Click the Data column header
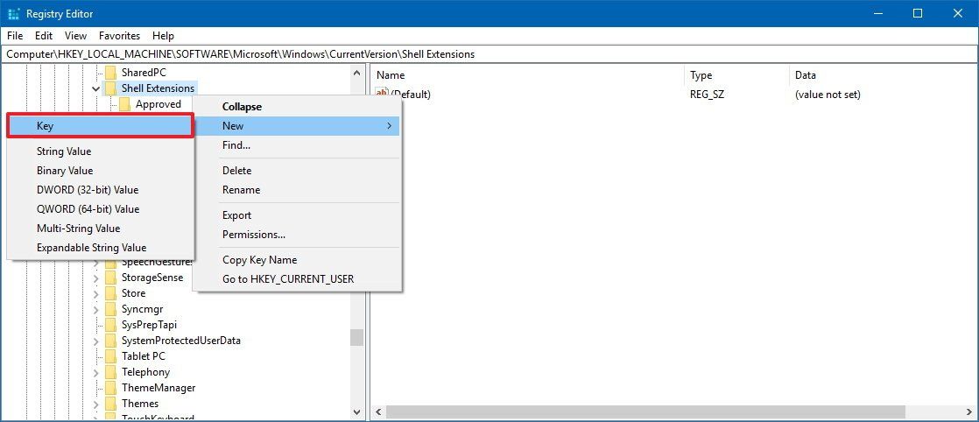The width and height of the screenshot is (979, 422). coord(883,75)
